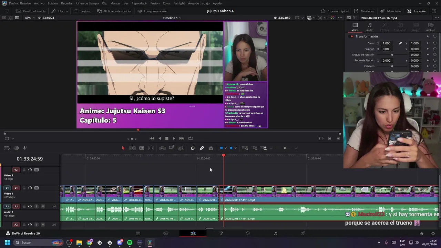Open viewer zoom 43% dropdown
Viewport: 441px width, 248px height.
click(29, 18)
